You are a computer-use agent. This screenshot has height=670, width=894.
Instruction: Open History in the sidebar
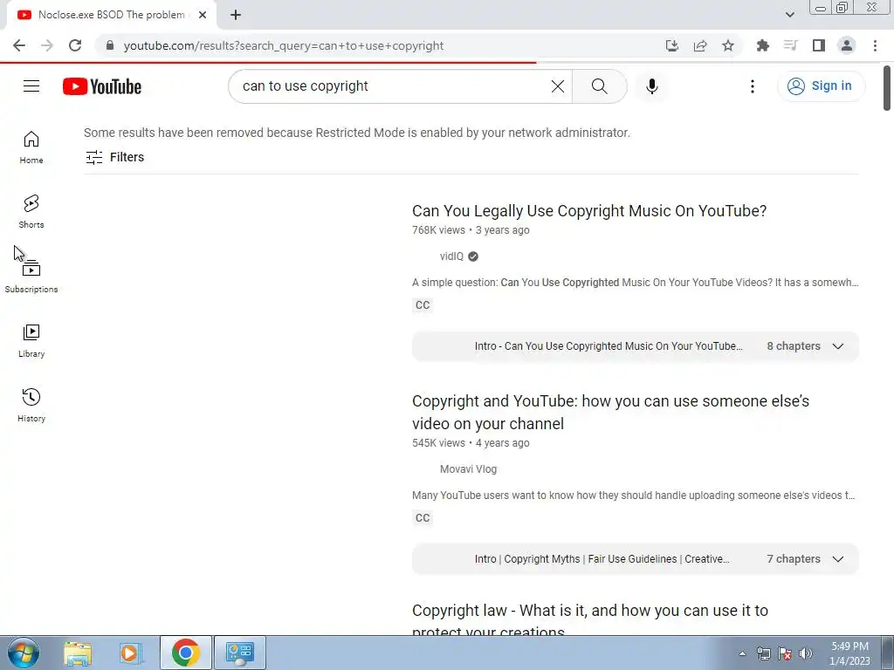(x=31, y=405)
